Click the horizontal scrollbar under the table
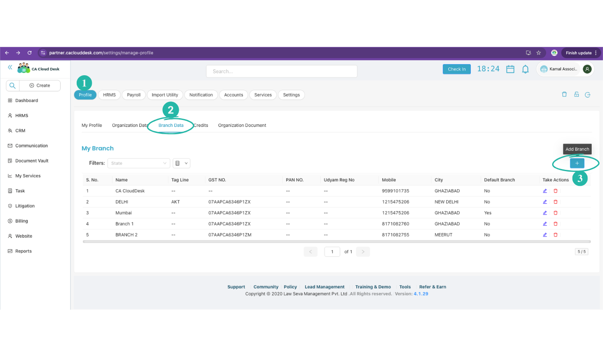This screenshot has width=603, height=344. [x=301, y=241]
